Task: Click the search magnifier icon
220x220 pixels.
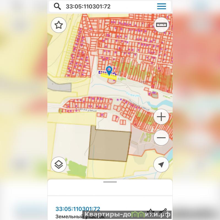Action: coord(57,6)
